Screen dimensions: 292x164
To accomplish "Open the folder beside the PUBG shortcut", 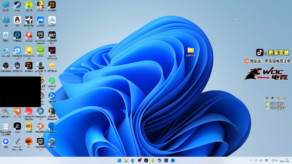I will pyautogui.click(x=52, y=66).
